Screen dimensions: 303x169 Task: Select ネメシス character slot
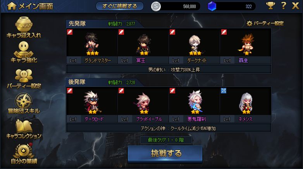246,105
